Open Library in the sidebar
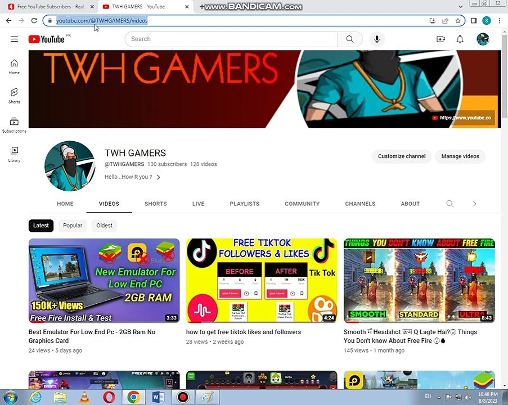 tap(14, 154)
